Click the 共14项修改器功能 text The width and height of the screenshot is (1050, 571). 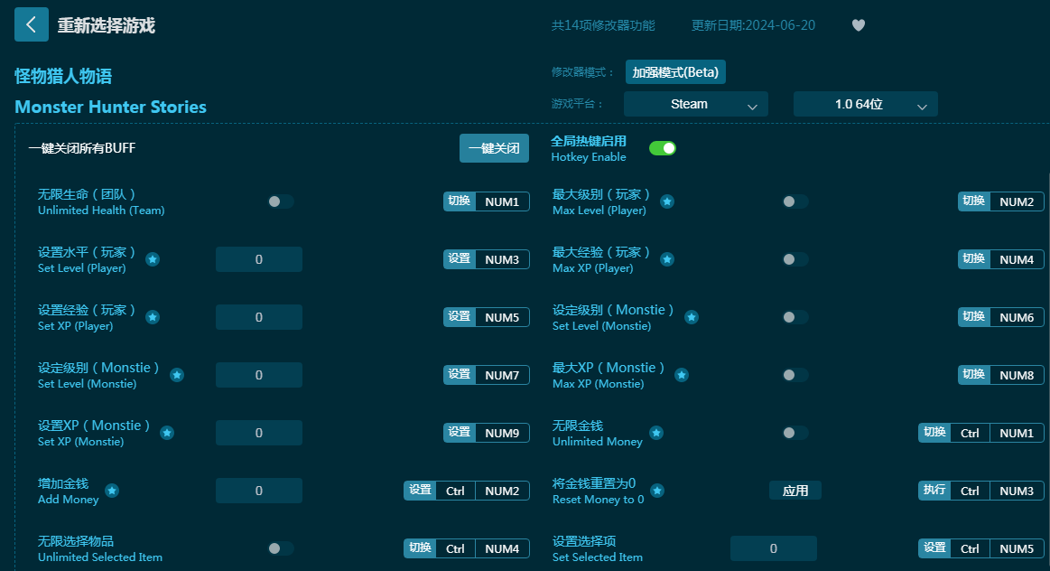click(603, 25)
